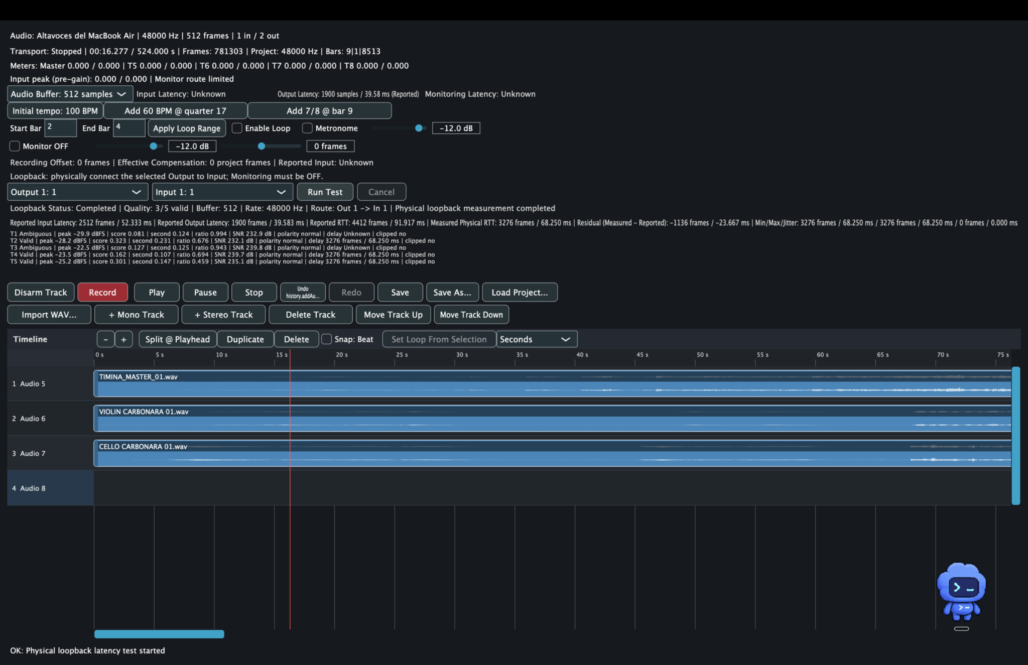Click the Start Bar input field
The width and height of the screenshot is (1028, 665).
(61, 128)
